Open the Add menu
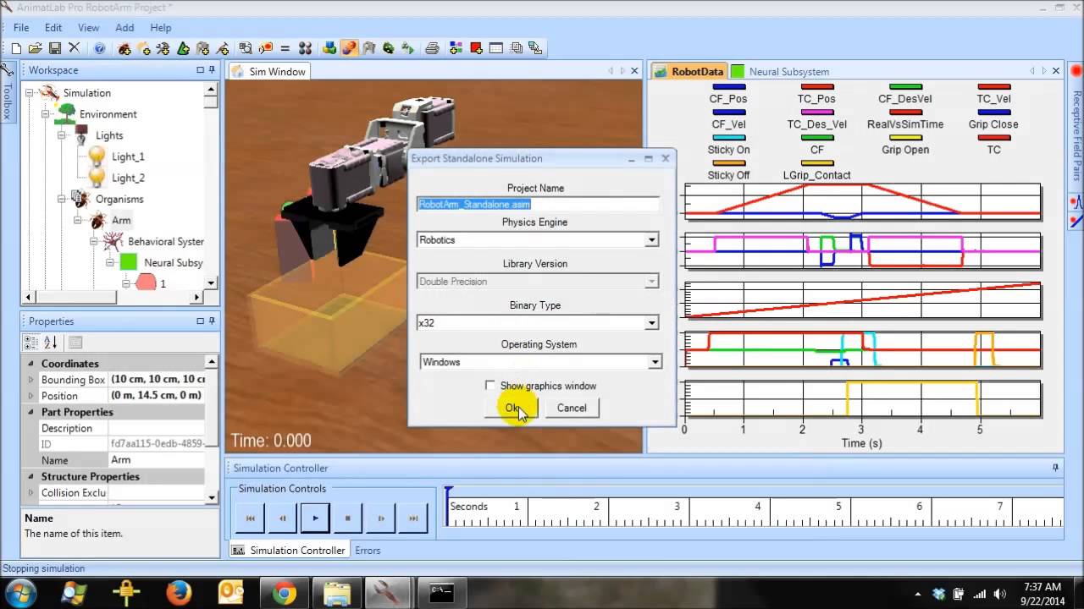1084x609 pixels. [124, 28]
